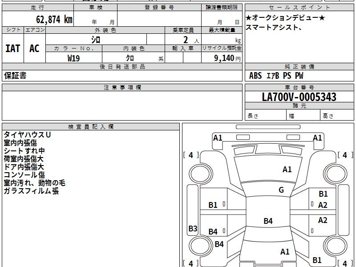This screenshot has width=356, height=267.
Task: Click スマートアシスト、 text
Action: [x=274, y=27]
